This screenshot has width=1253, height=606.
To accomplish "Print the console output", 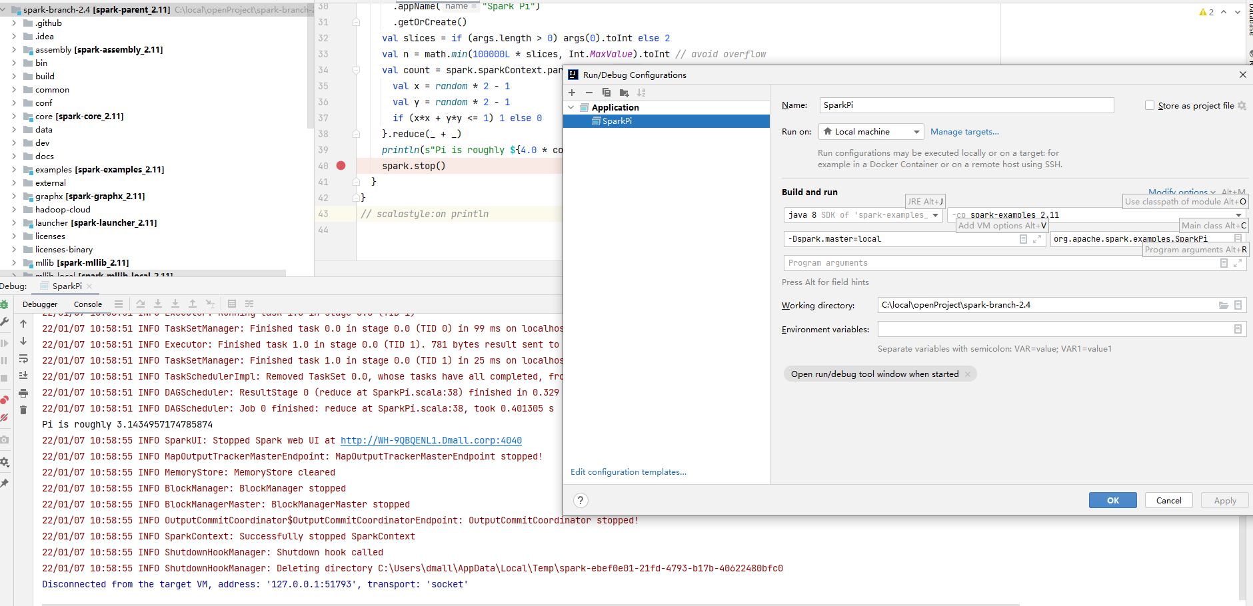I will [23, 393].
